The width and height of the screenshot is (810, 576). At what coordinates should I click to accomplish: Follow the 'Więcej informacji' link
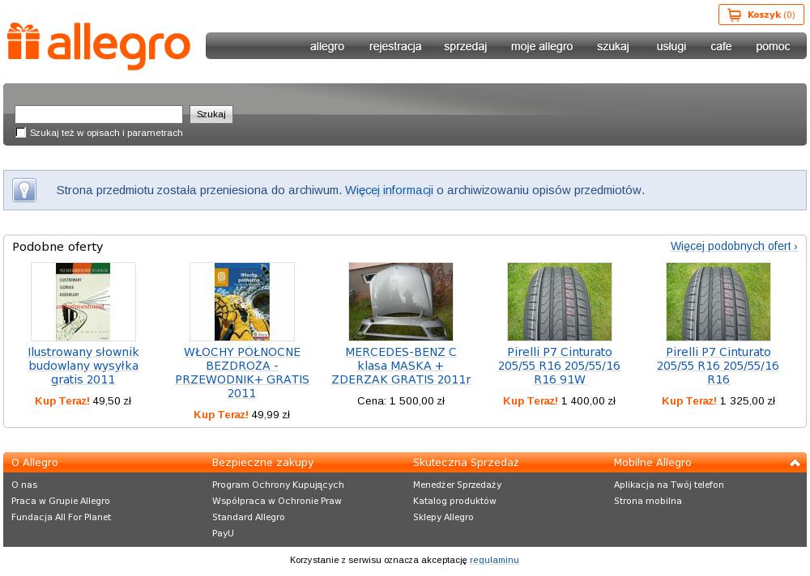389,190
